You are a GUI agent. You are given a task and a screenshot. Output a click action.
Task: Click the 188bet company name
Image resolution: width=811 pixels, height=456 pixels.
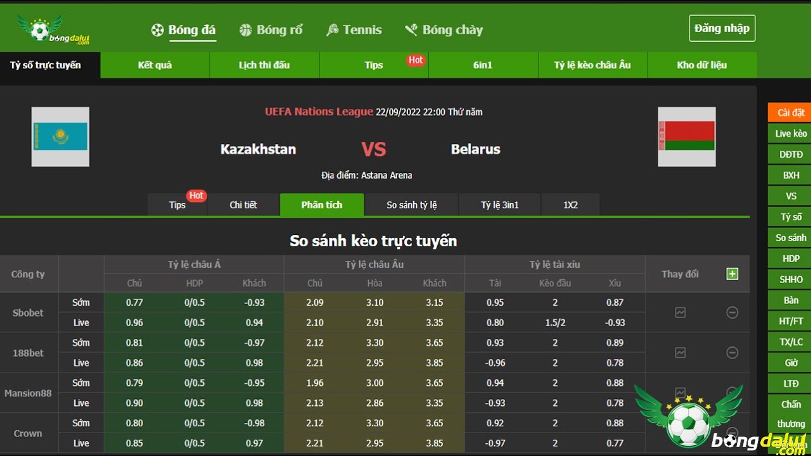coord(29,353)
